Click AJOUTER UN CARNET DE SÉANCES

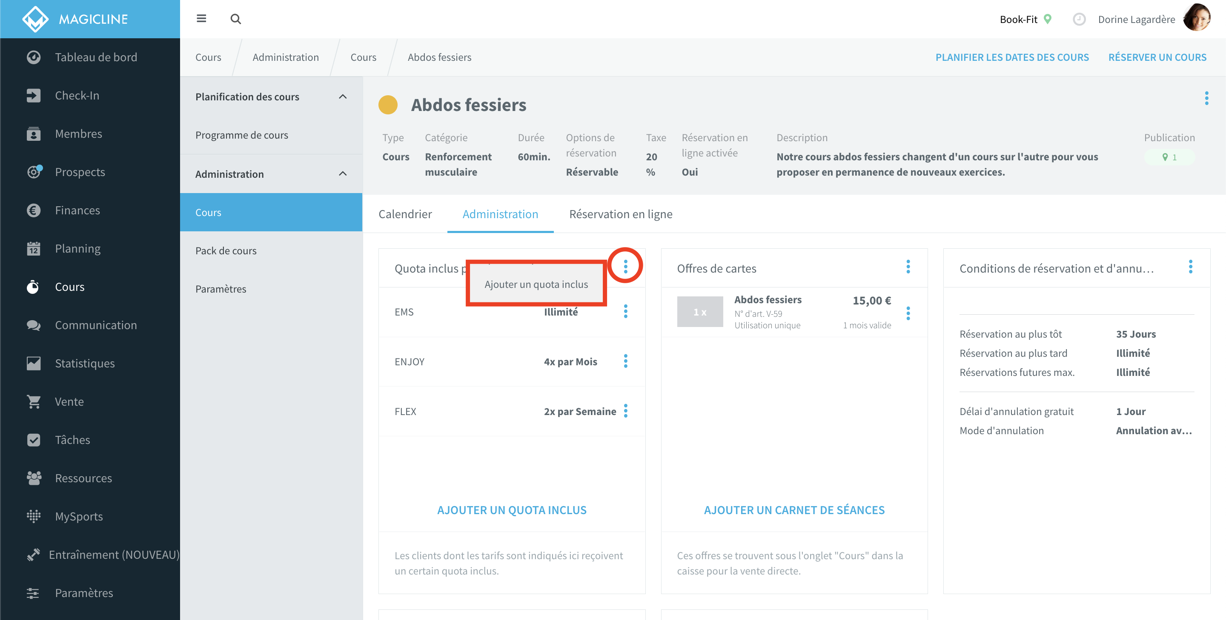click(794, 510)
